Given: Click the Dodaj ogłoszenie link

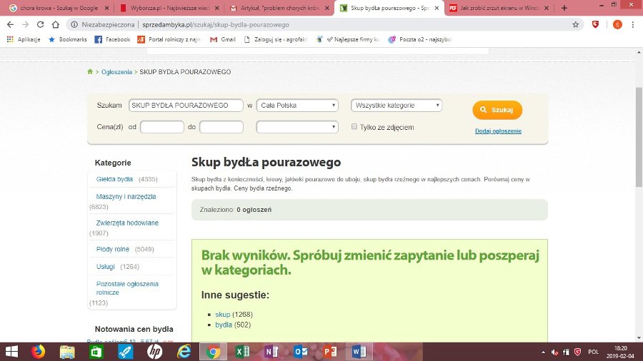Looking at the screenshot, I should [x=498, y=131].
